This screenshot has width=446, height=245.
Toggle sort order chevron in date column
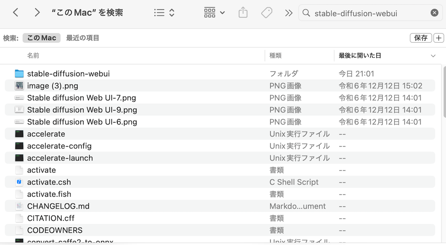pos(433,56)
